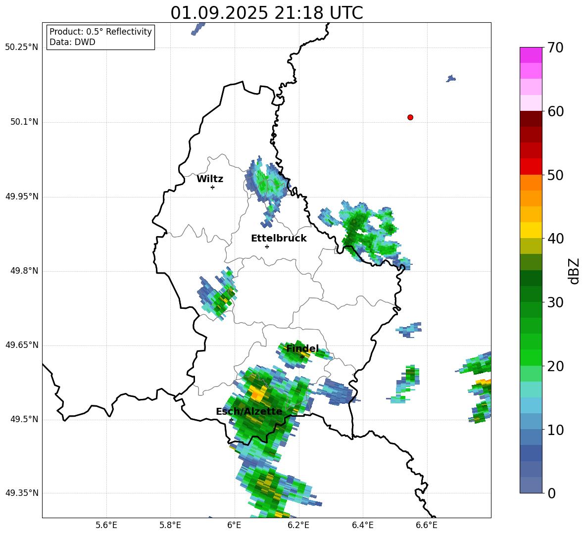Click the 6.2°E longitude label
The image size is (586, 535).
(298, 525)
